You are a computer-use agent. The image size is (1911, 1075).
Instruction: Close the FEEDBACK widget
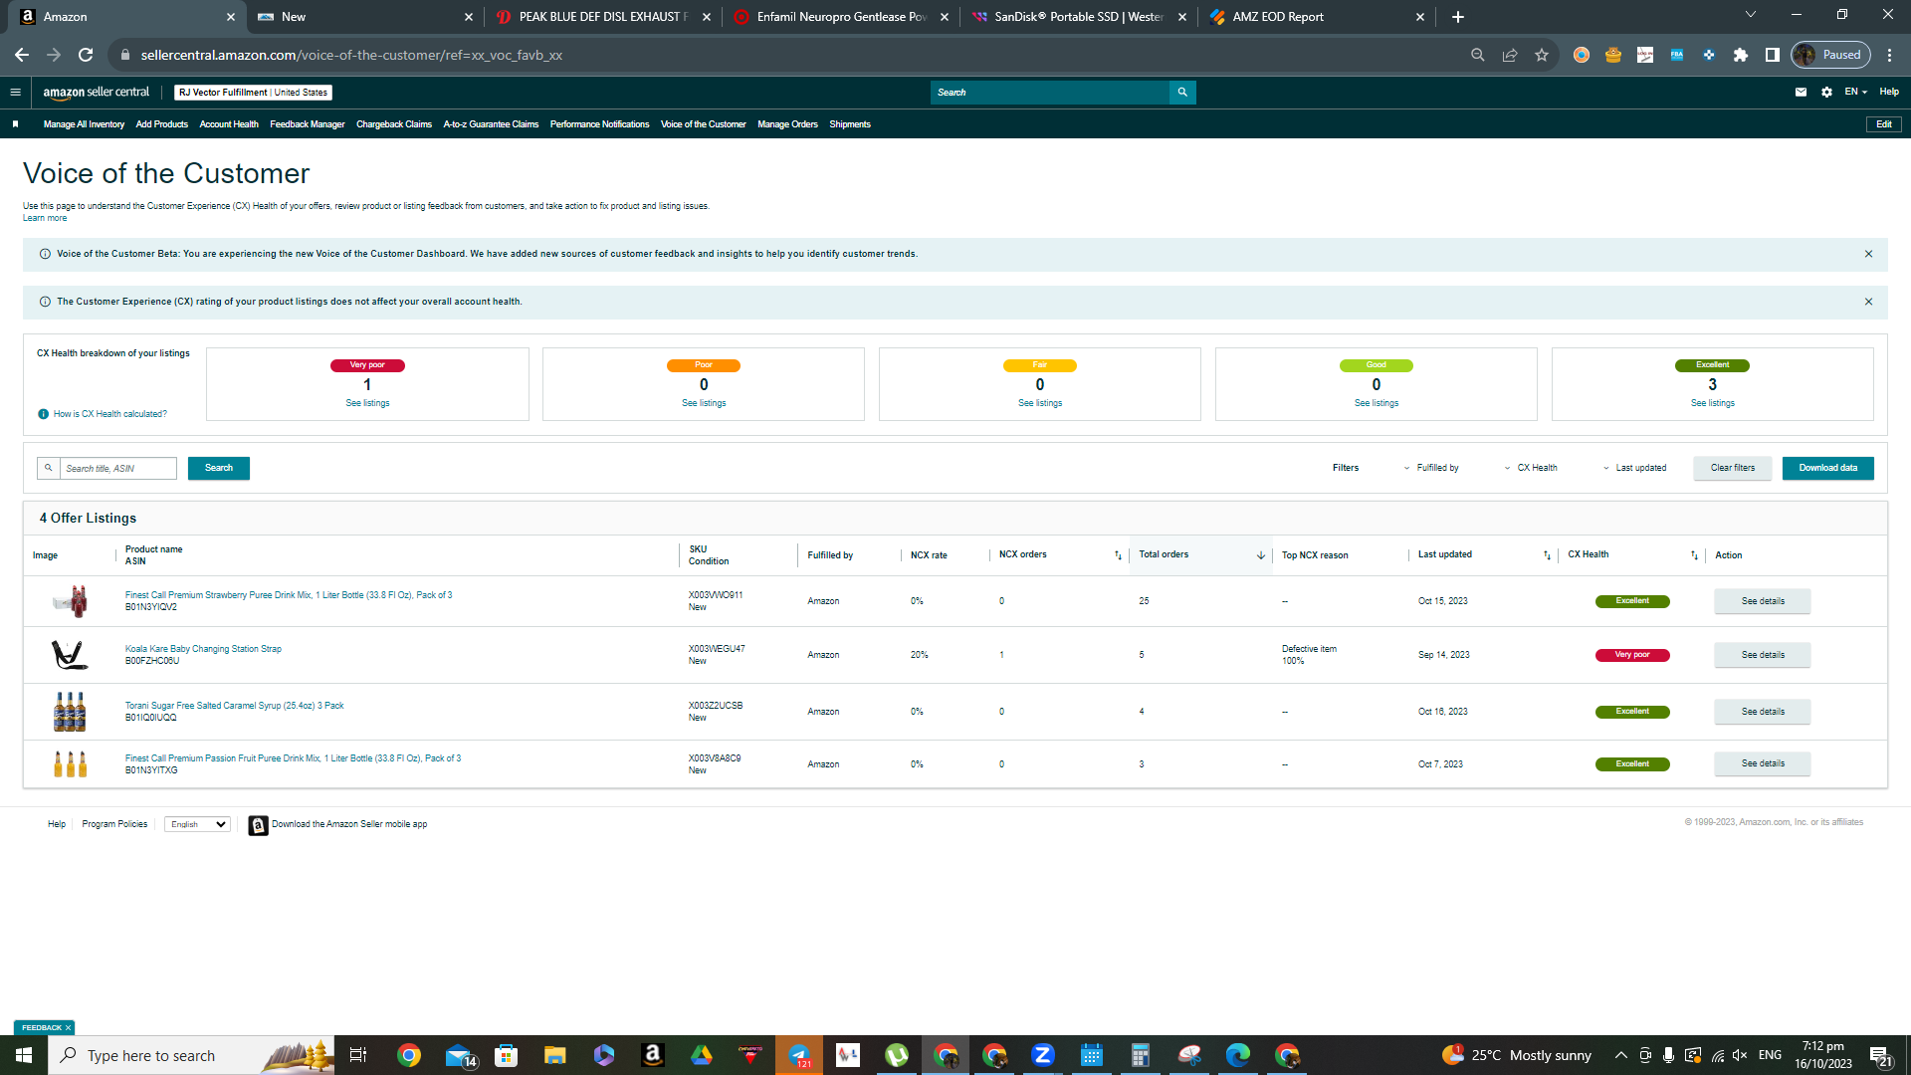coord(68,1027)
